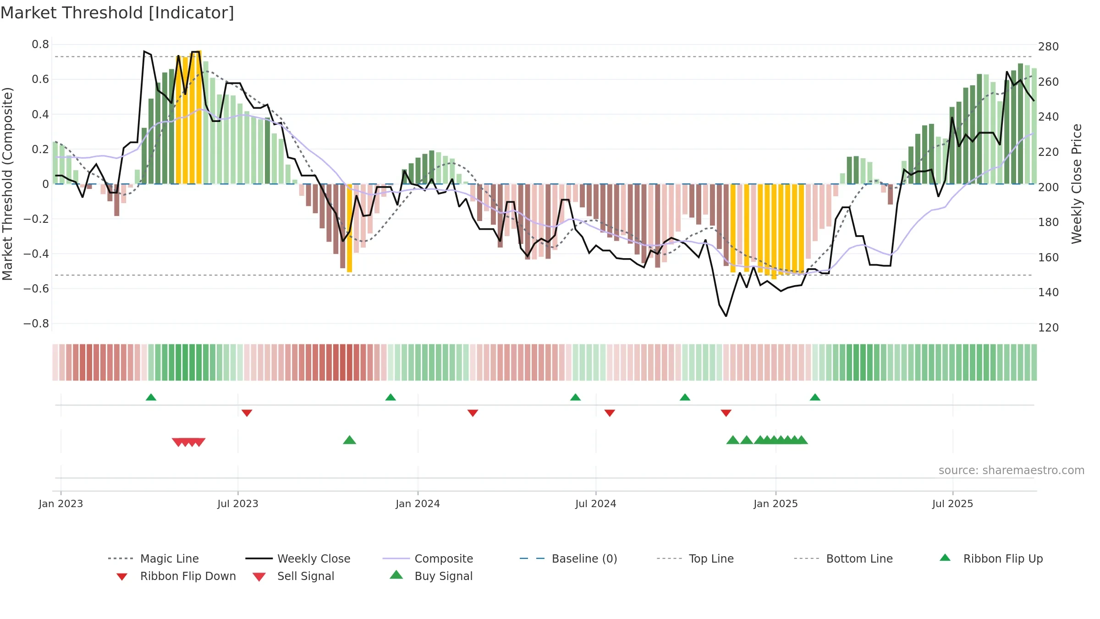1100x619 pixels.
Task: Click the lone Buy Signal triangle near October 2023
Action: pyautogui.click(x=349, y=440)
